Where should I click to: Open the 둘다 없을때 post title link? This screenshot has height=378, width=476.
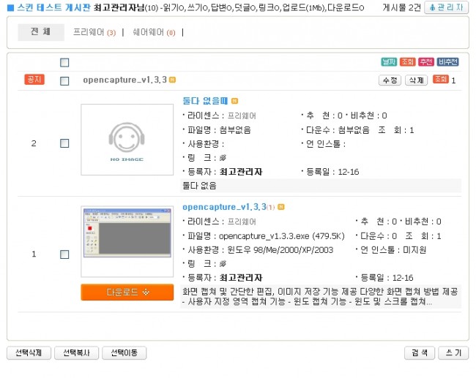tap(205, 101)
